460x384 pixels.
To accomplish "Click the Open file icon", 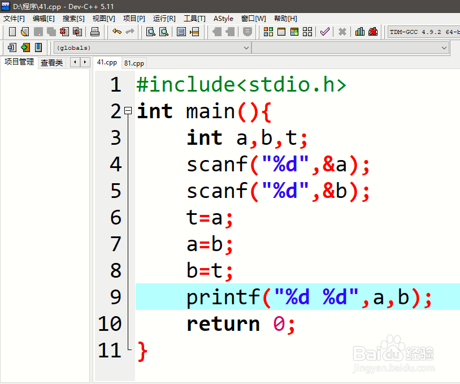I will (25, 32).
